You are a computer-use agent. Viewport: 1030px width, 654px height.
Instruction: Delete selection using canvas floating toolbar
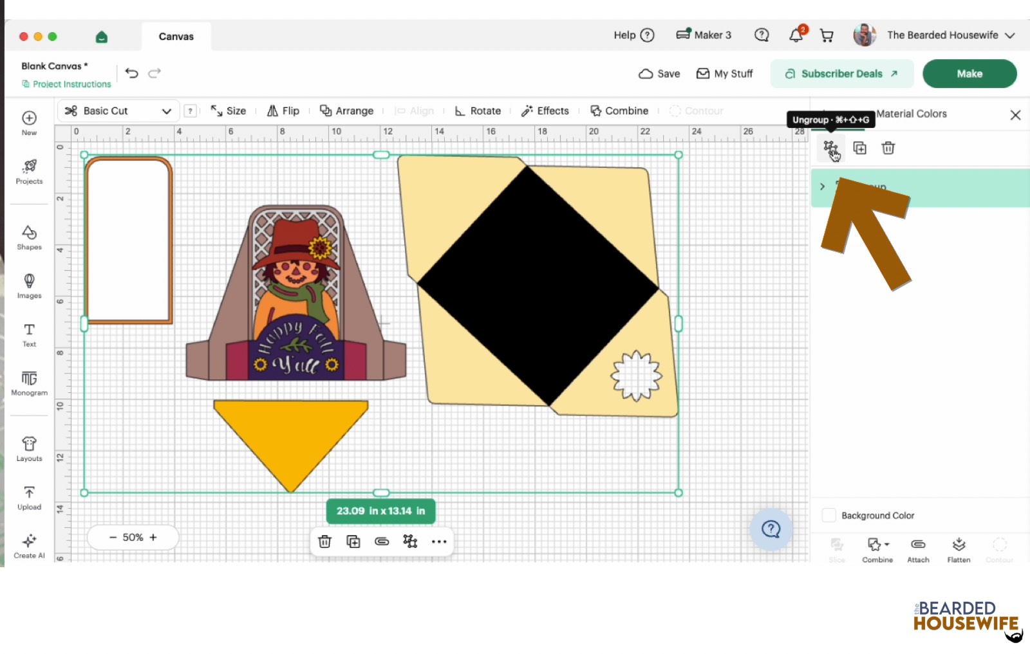(x=324, y=541)
